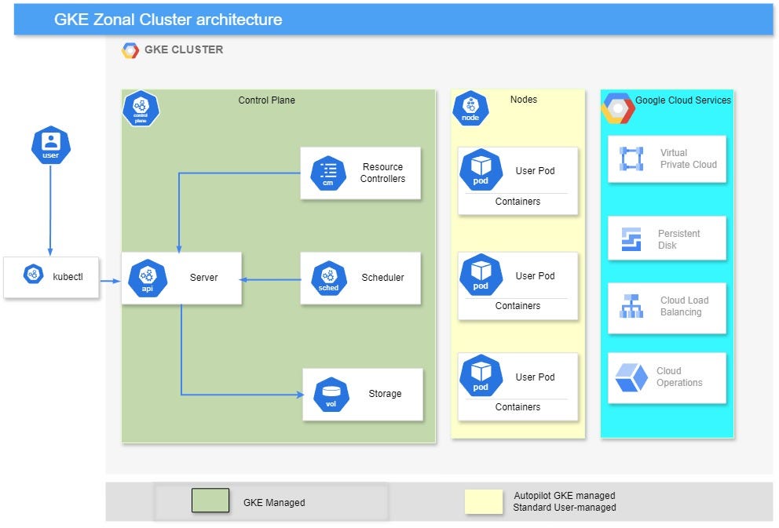This screenshot has width=779, height=528.
Task: Click the Resource Controllers cm icon
Action: 327,173
